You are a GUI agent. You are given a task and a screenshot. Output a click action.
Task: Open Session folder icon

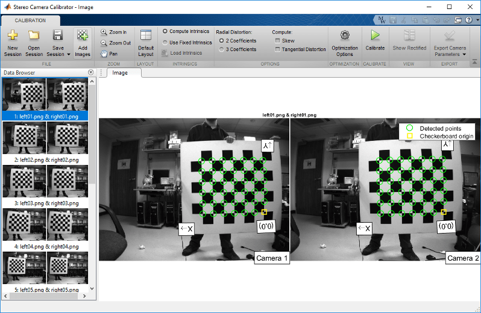click(x=34, y=35)
